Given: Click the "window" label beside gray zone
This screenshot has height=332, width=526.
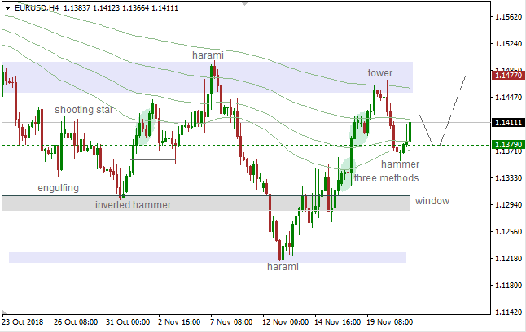Looking at the screenshot, I should (431, 201).
